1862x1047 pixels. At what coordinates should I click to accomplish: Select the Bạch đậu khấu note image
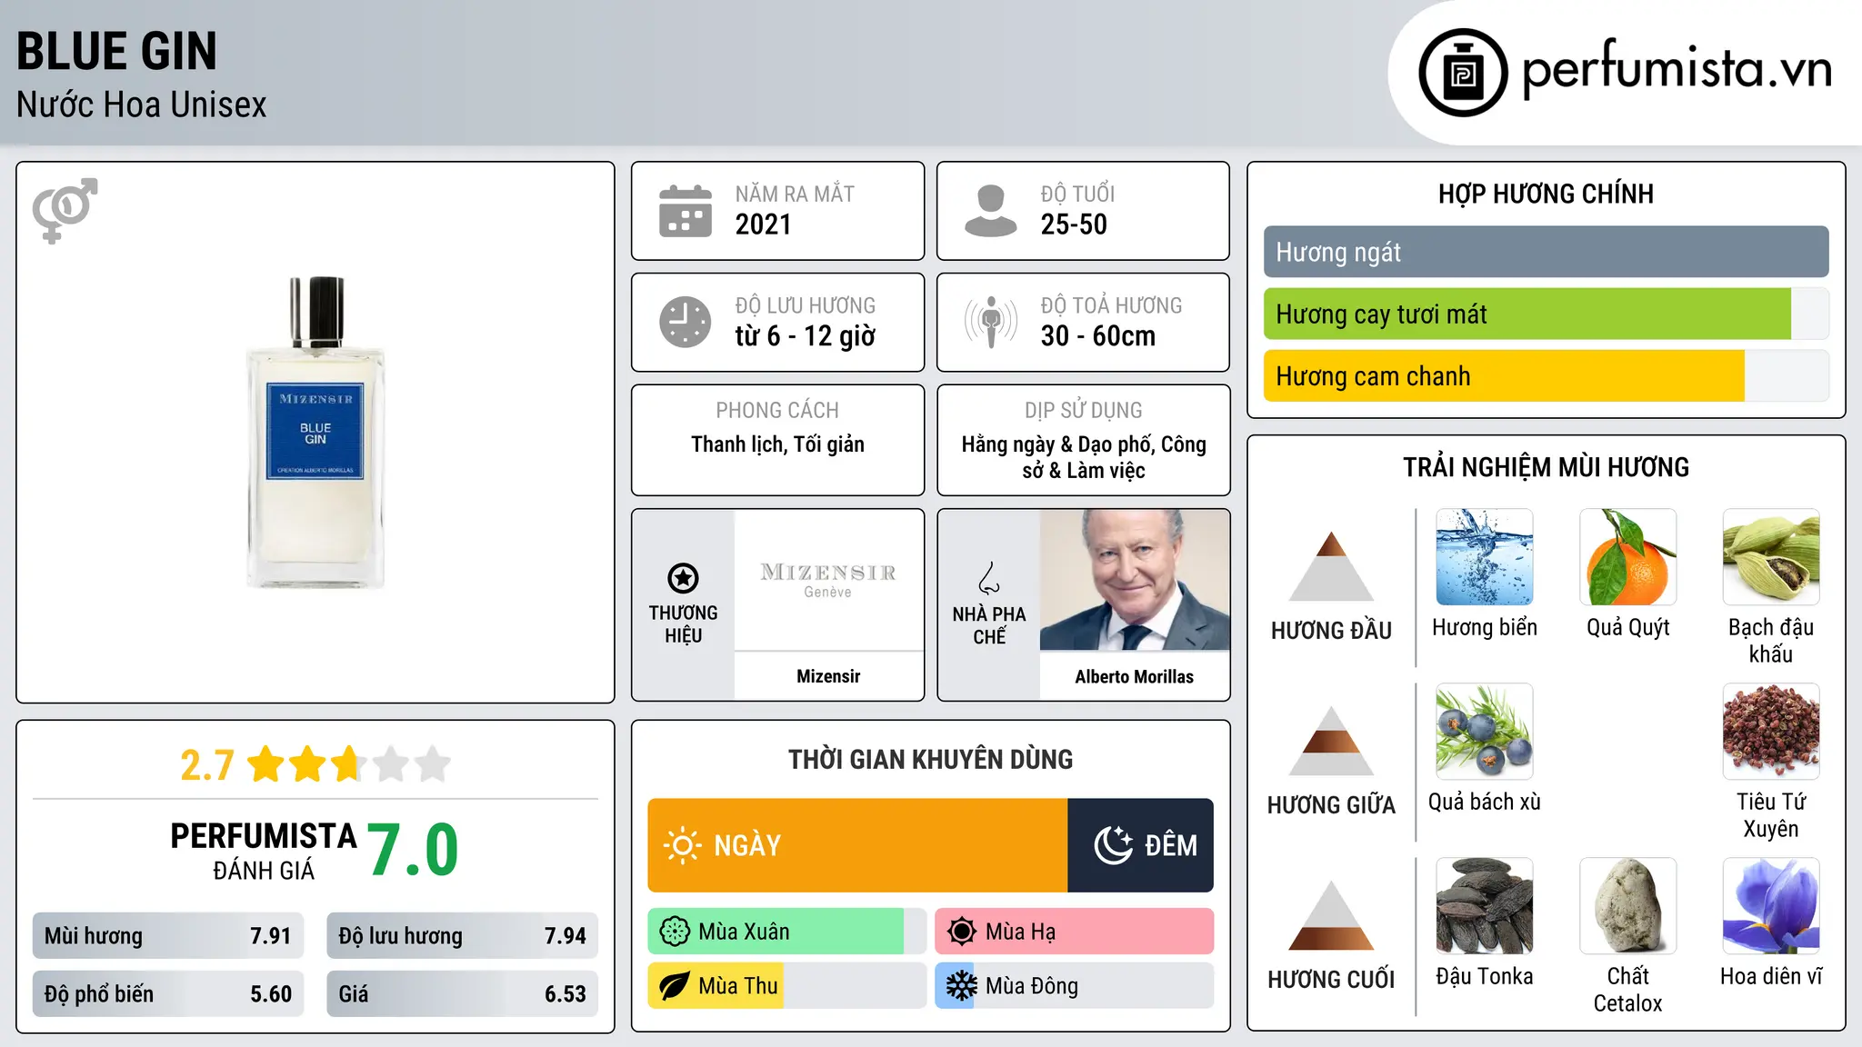[x=1771, y=557]
